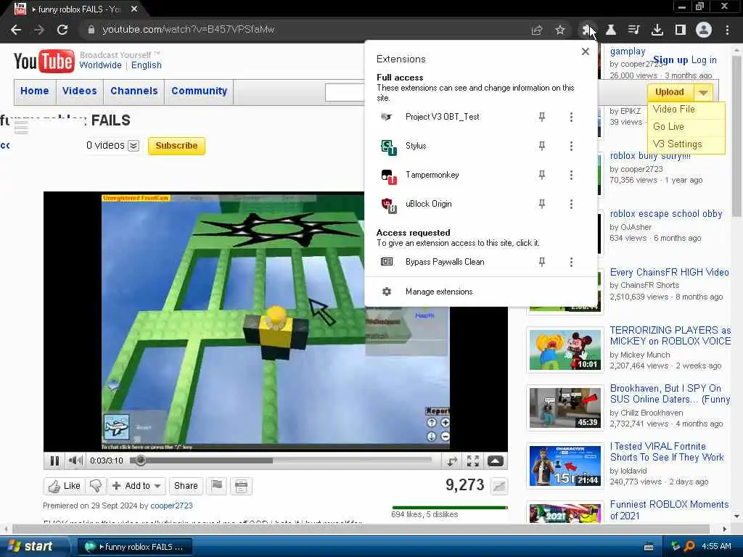Screen dimensions: 743x557
Task: Select Video File from Upload menu
Action: click(x=673, y=109)
